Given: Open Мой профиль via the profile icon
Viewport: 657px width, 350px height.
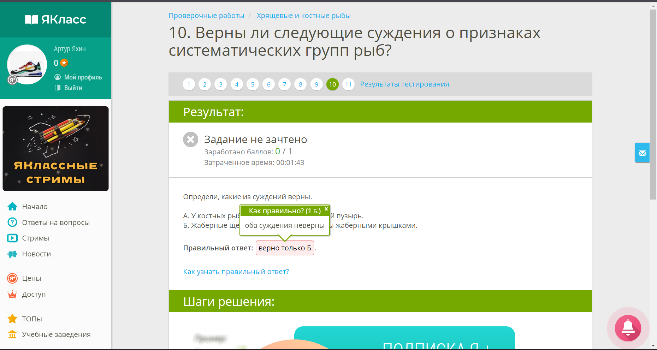Looking at the screenshot, I should point(57,77).
